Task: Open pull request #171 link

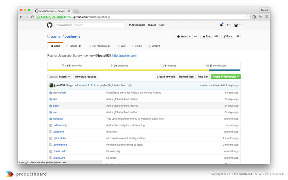Action: pos(90,85)
